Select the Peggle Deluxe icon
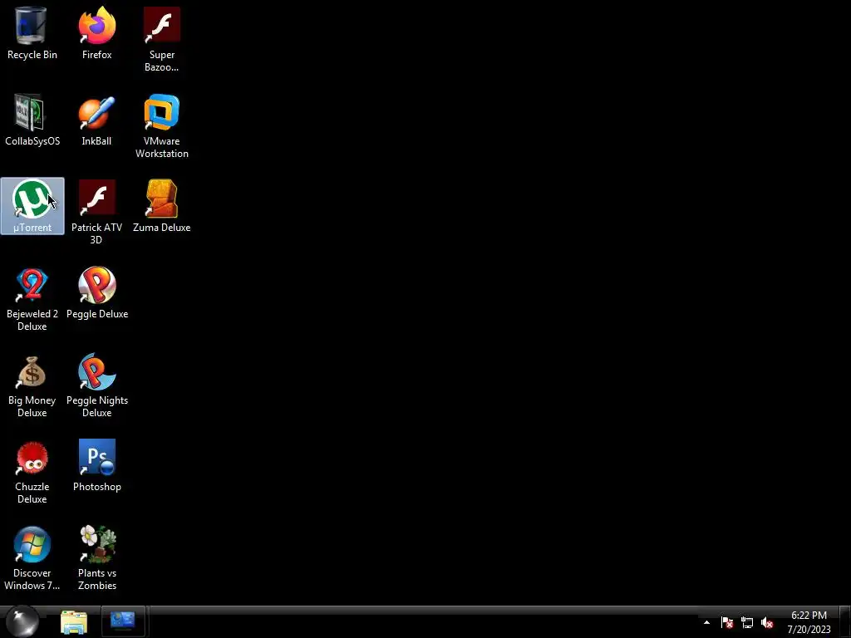 (96, 292)
